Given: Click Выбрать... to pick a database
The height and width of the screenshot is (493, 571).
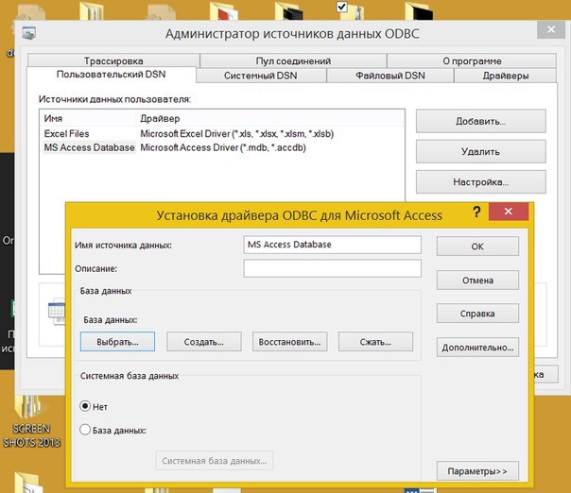Looking at the screenshot, I should coord(117,342).
